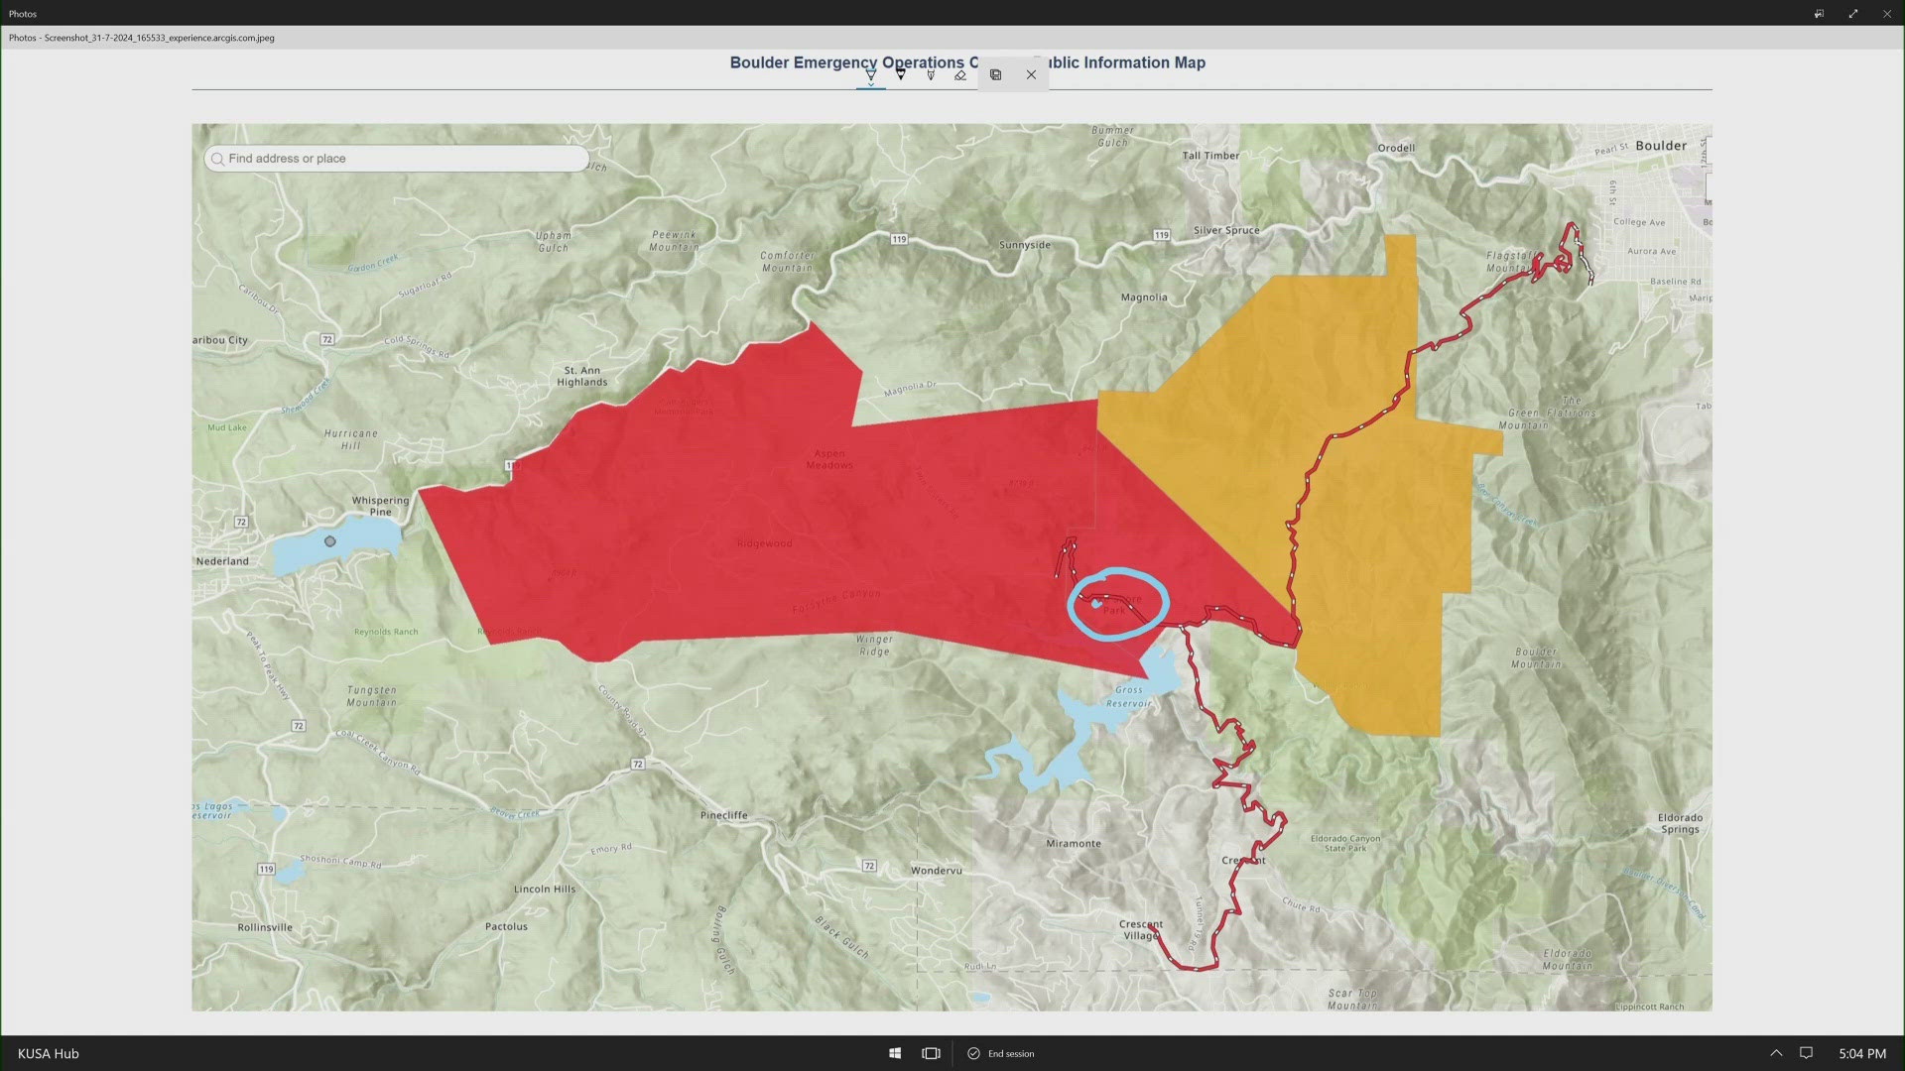Close the pen annotation toolbar with the X
Viewport: 1905px width, 1071px height.
1031,74
